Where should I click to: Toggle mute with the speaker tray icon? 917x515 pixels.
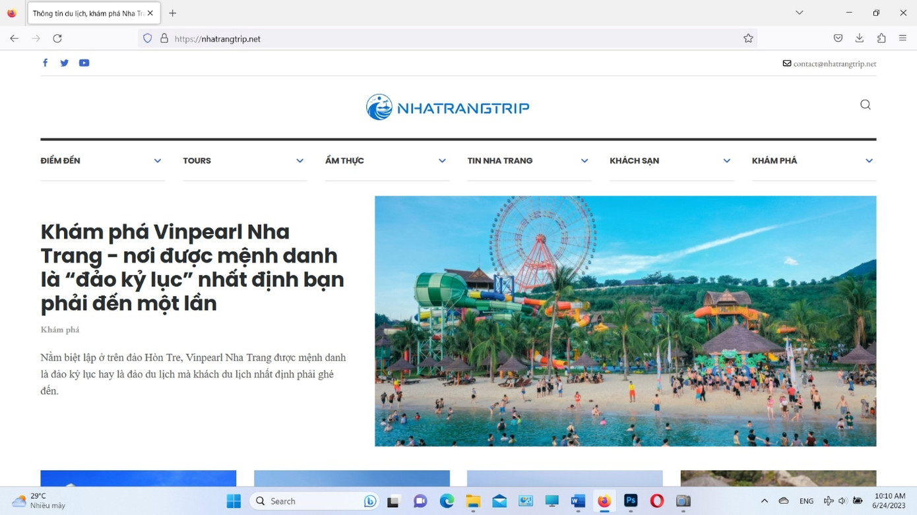click(842, 501)
